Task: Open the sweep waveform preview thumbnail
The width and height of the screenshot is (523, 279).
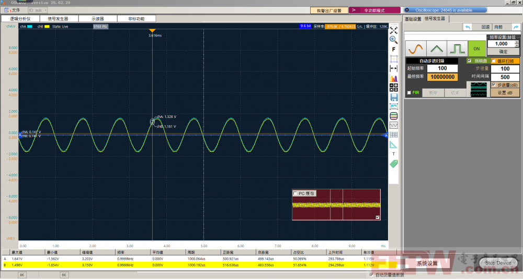Action: [x=479, y=89]
